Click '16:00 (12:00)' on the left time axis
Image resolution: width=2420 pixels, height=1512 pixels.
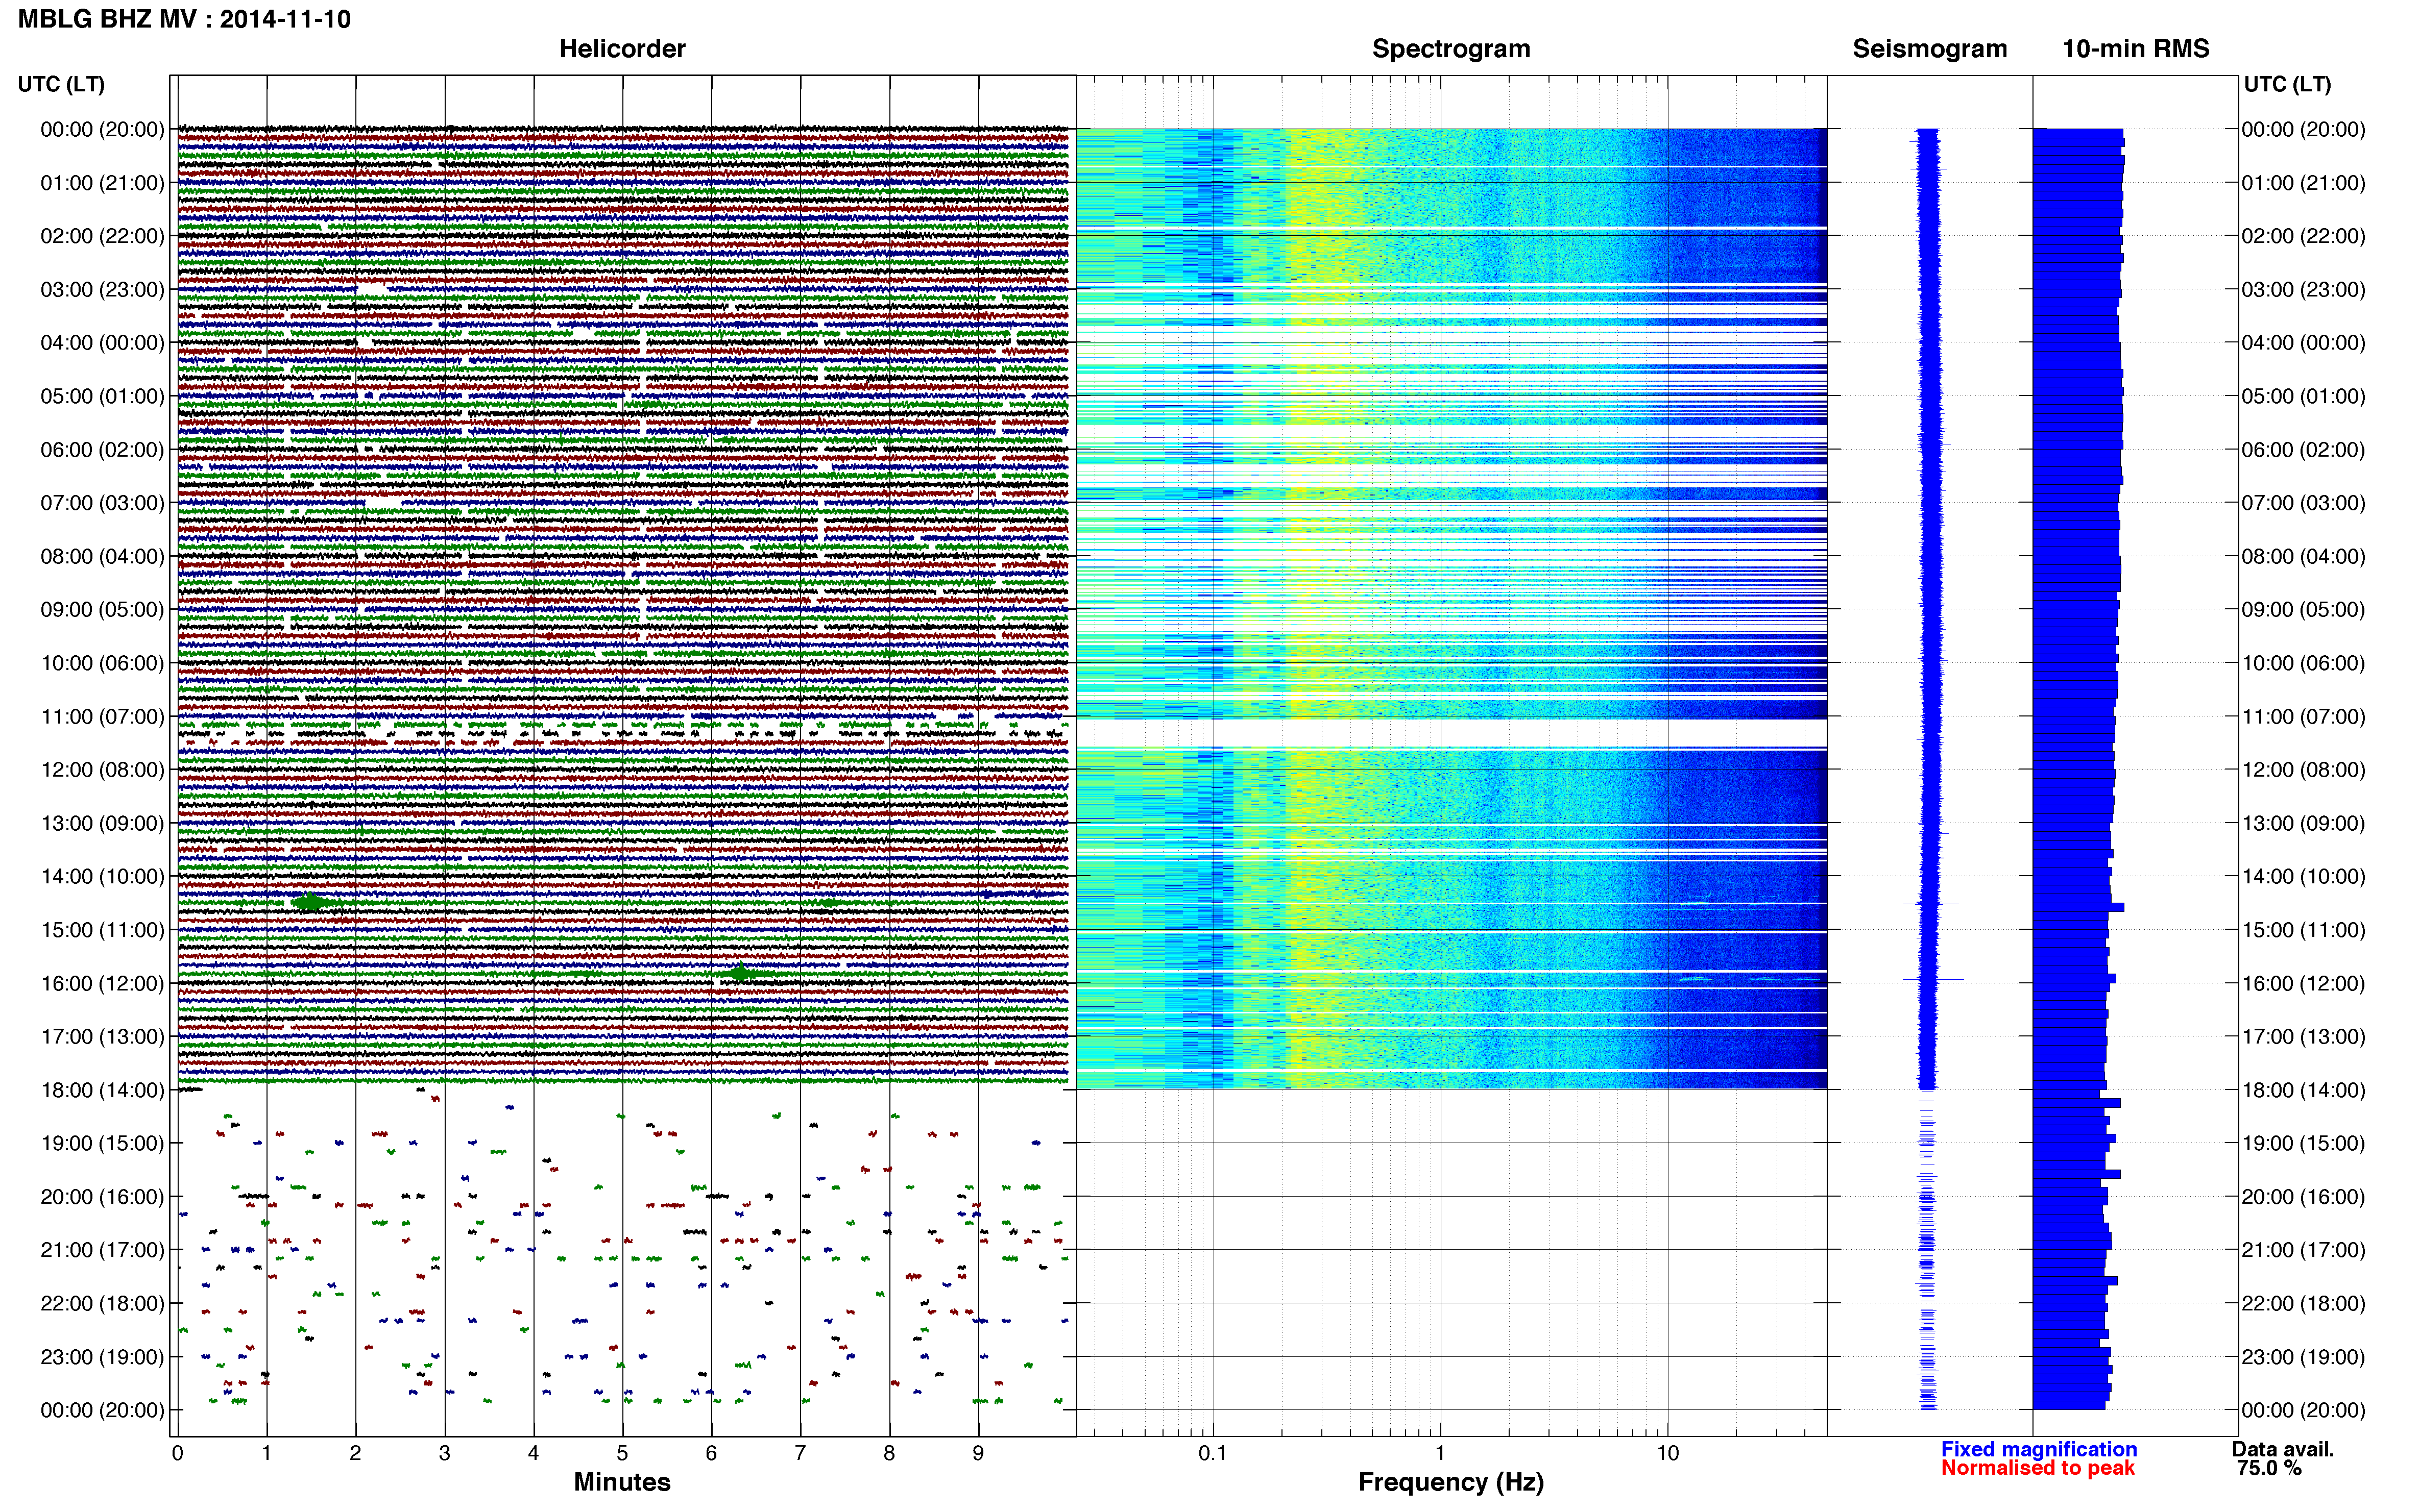pyautogui.click(x=102, y=983)
